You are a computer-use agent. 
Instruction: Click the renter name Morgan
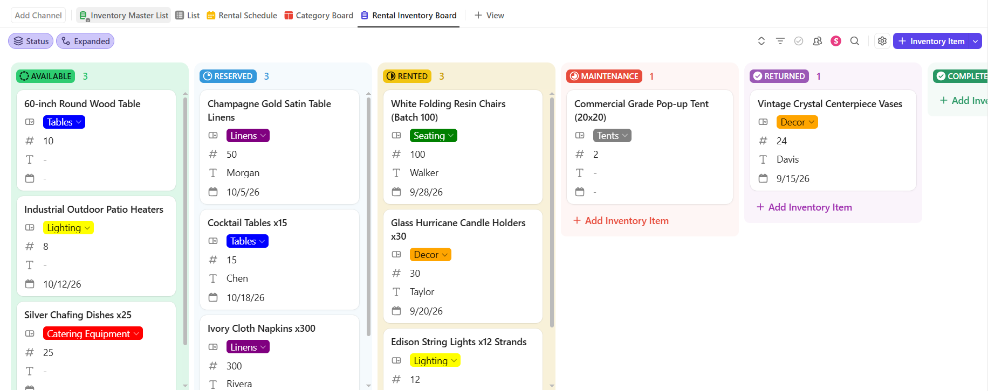(243, 173)
